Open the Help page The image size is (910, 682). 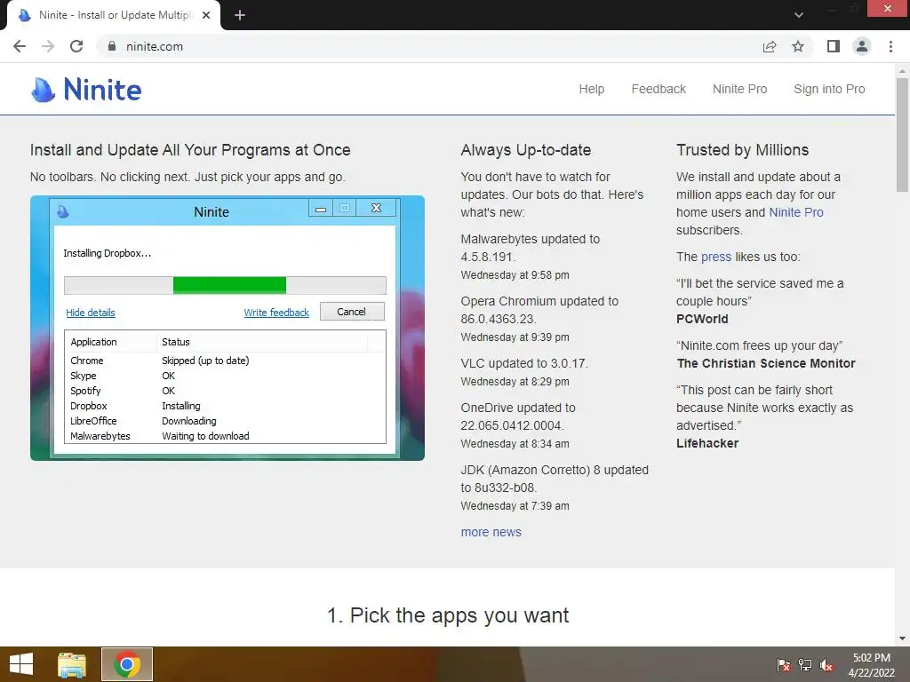tap(591, 90)
